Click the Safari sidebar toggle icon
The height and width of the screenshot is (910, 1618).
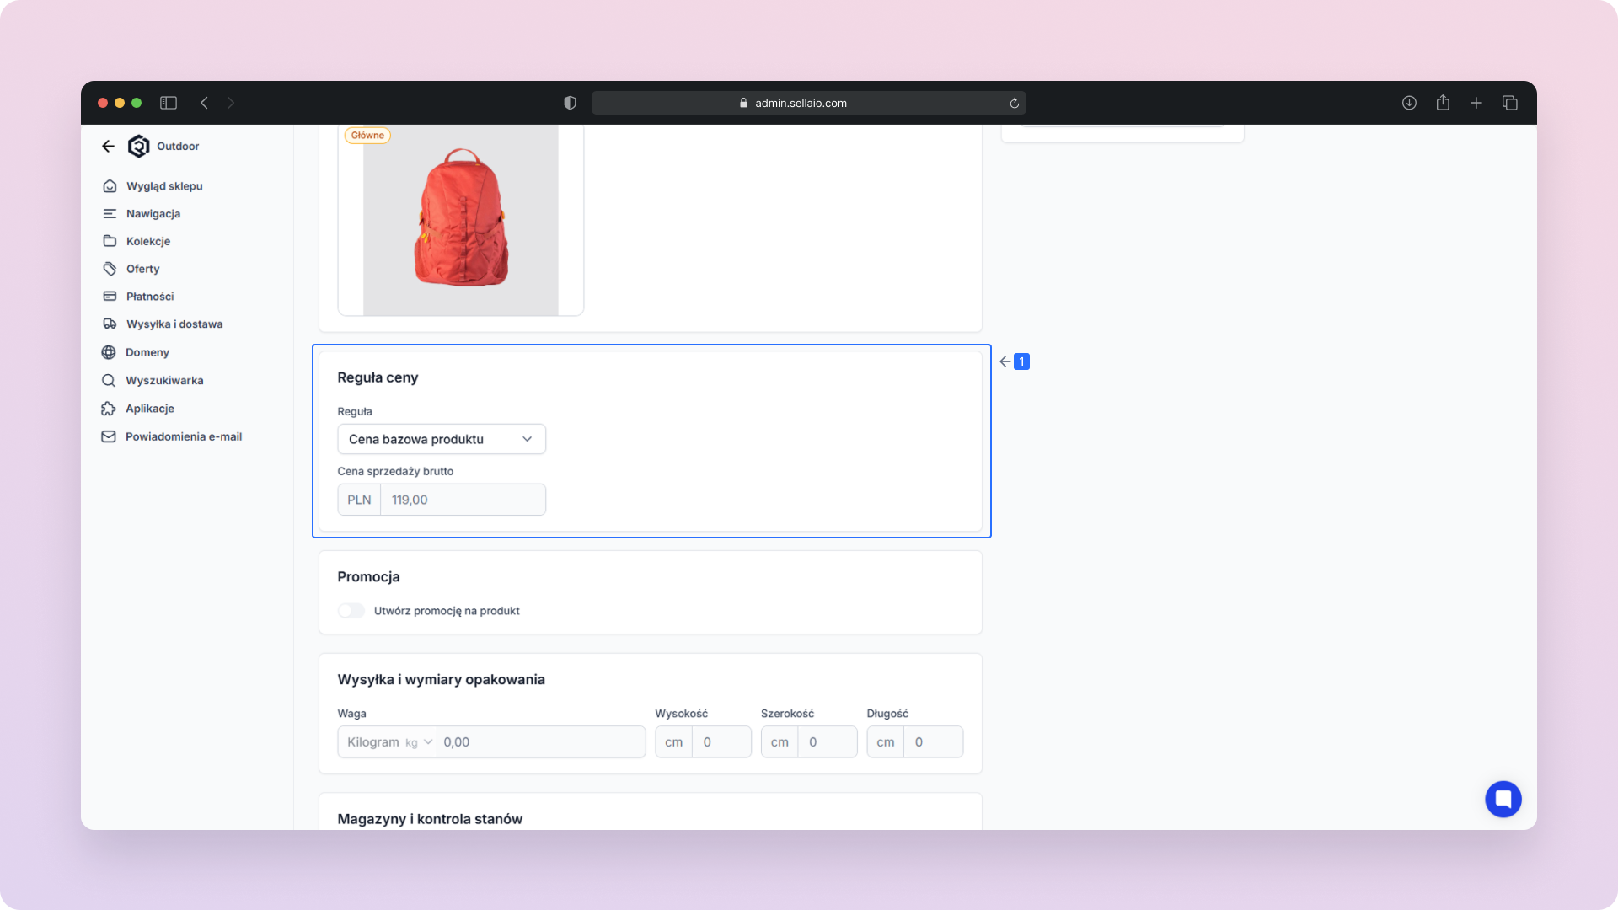tap(169, 103)
